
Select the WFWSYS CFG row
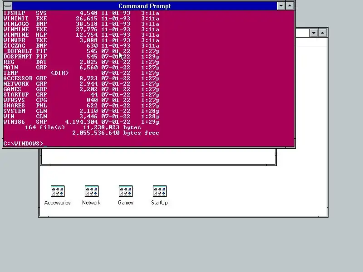(x=81, y=100)
